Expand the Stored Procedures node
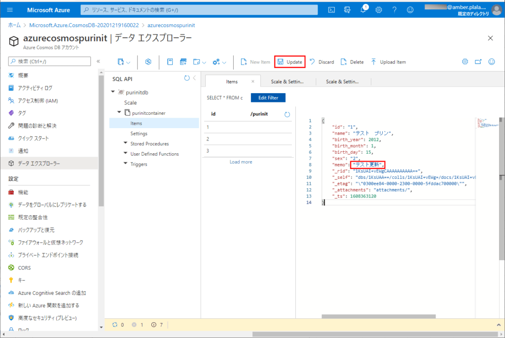The height and width of the screenshot is (338, 505). click(x=126, y=143)
